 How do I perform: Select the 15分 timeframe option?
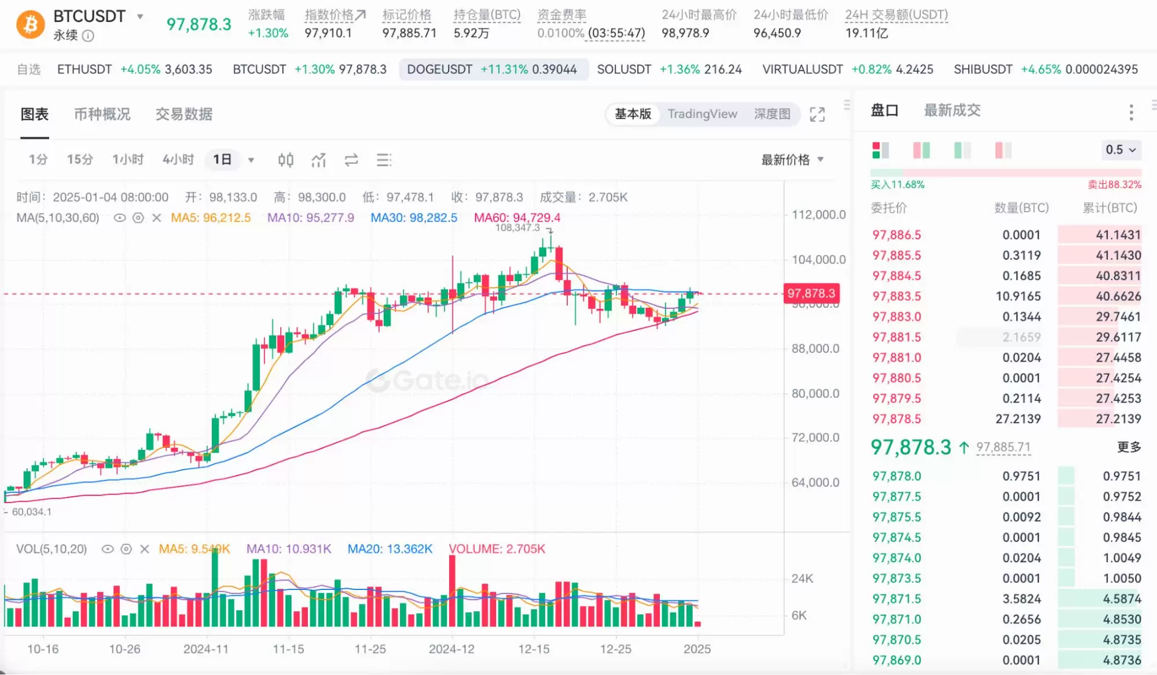click(79, 160)
